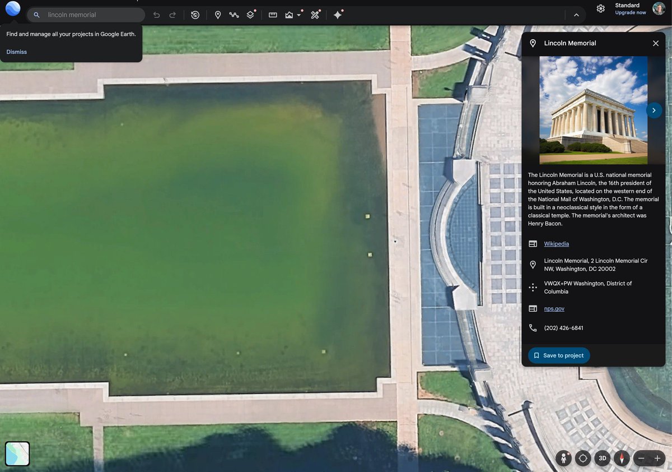Show next photo of Lincoln Memorial

[654, 110]
